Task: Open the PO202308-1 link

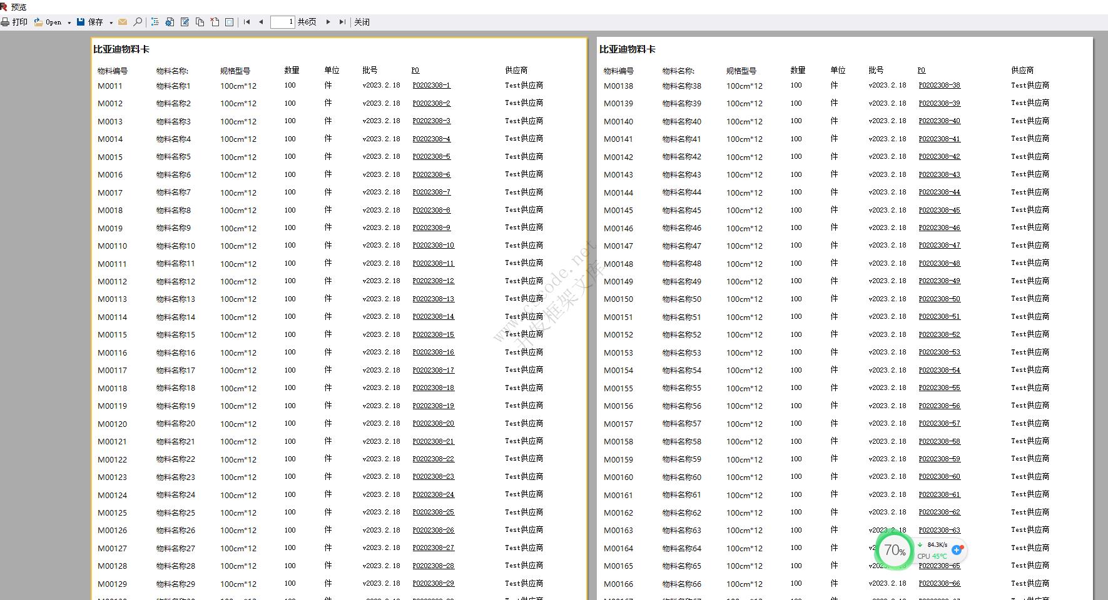Action: pyautogui.click(x=431, y=85)
